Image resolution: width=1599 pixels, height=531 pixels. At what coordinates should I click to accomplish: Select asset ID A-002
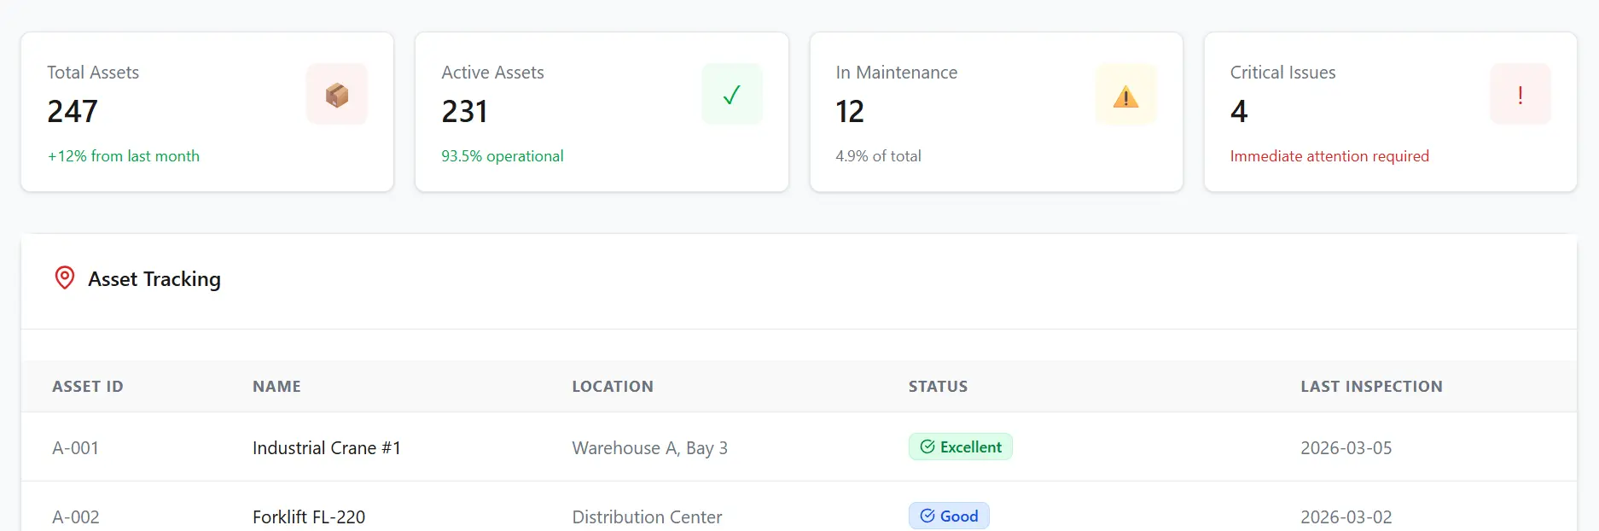[x=76, y=516]
